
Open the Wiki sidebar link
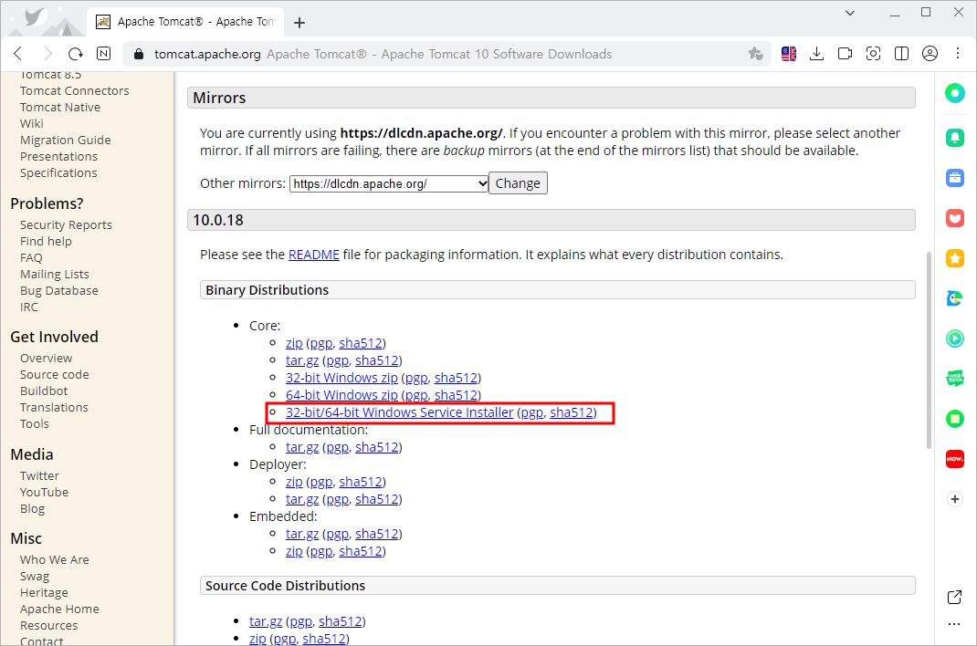coord(31,123)
